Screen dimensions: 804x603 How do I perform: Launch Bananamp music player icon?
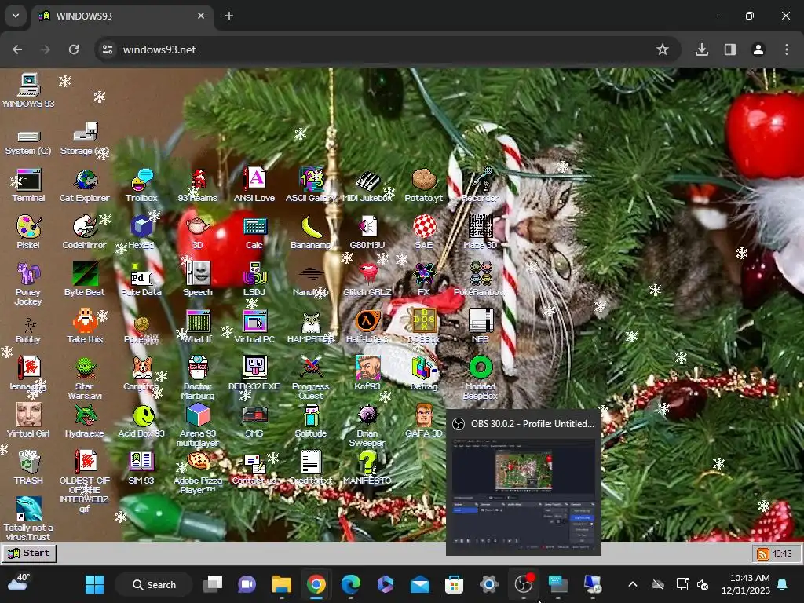(x=311, y=227)
